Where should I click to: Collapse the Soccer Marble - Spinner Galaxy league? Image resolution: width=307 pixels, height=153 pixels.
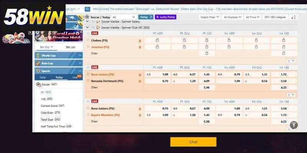(x=87, y=21)
